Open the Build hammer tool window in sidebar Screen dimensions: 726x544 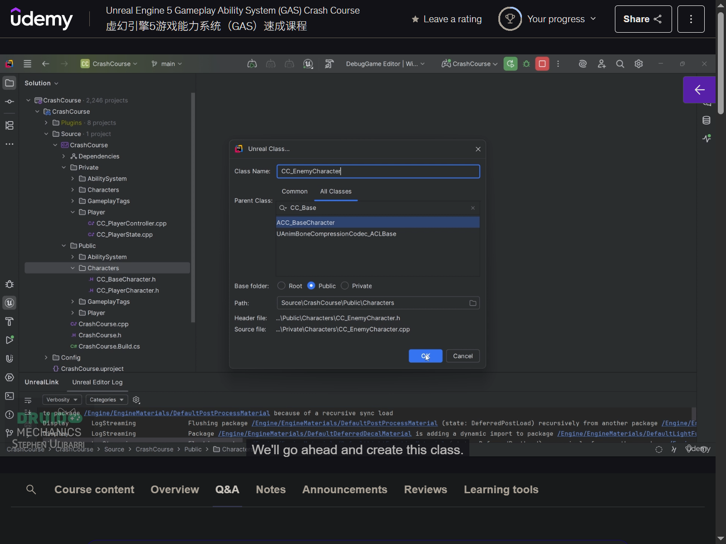(10, 321)
